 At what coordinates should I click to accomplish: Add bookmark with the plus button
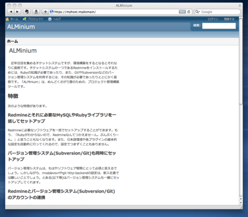45,12
